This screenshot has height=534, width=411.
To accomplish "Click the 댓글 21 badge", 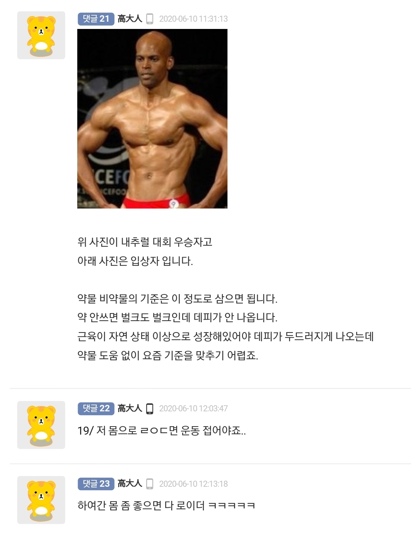I will pos(96,19).
